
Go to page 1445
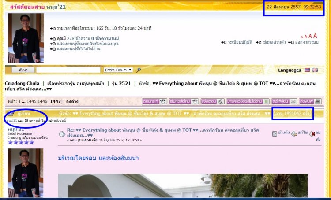coord(31,102)
